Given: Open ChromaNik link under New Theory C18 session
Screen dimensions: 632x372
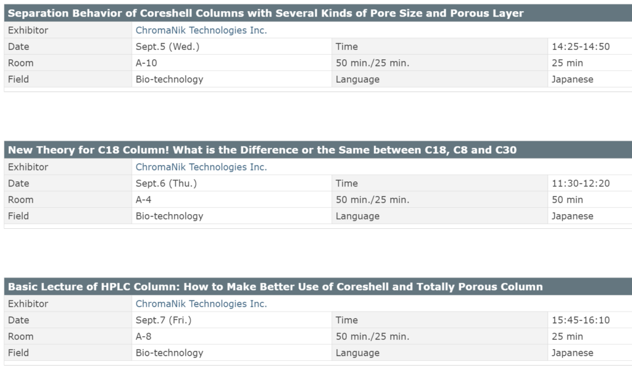Looking at the screenshot, I should [201, 167].
